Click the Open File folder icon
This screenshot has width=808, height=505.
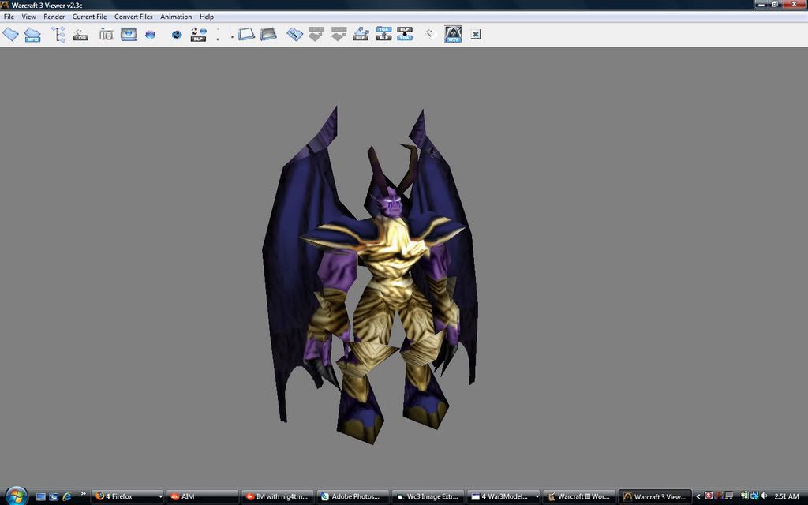(x=11, y=35)
